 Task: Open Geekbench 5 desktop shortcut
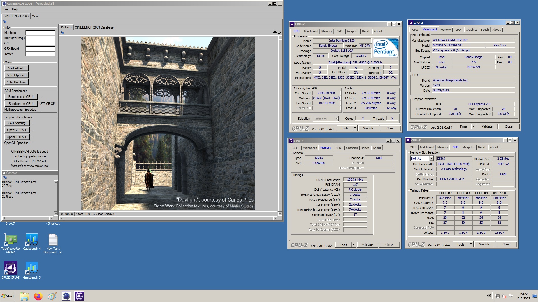point(32,270)
